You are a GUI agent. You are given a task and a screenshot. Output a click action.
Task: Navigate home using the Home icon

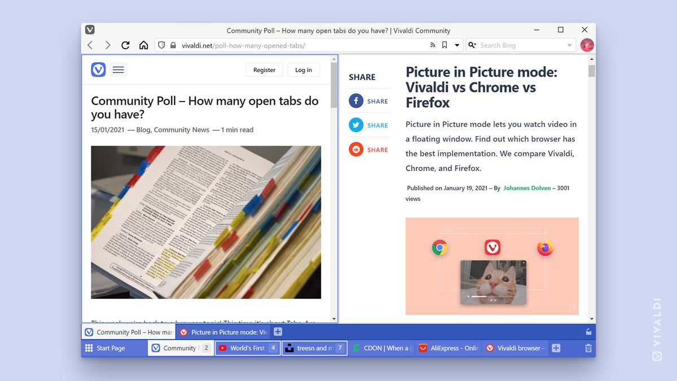(143, 45)
